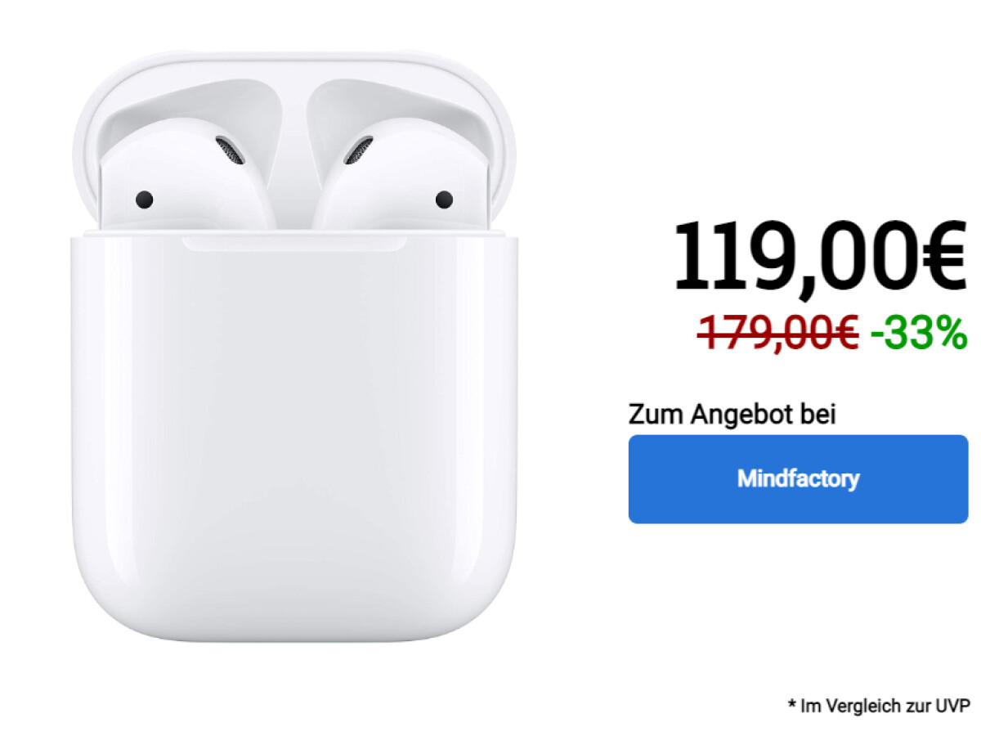Click the black sensor dot on left AirPod
981x736 pixels.
145,199
